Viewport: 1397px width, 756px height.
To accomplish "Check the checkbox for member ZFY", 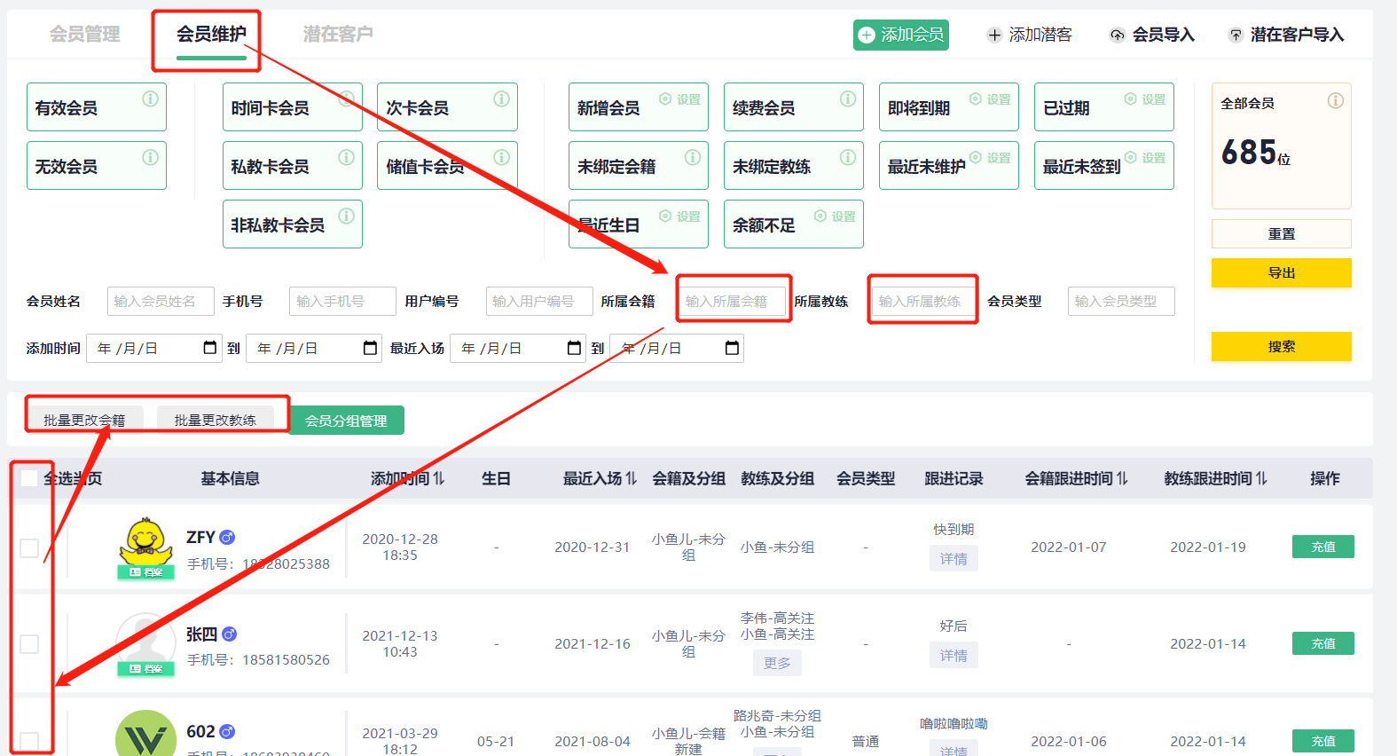I will click(x=29, y=548).
